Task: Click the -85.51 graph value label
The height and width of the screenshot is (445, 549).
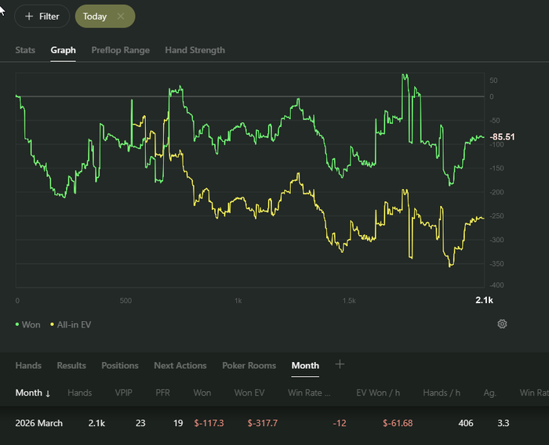Action: pyautogui.click(x=503, y=137)
